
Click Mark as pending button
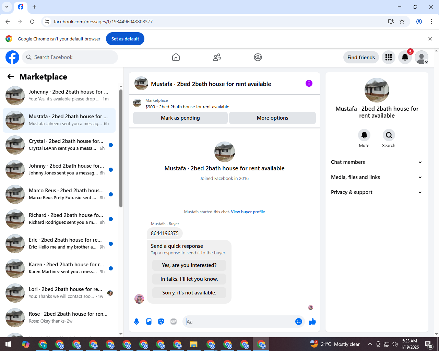(x=180, y=118)
